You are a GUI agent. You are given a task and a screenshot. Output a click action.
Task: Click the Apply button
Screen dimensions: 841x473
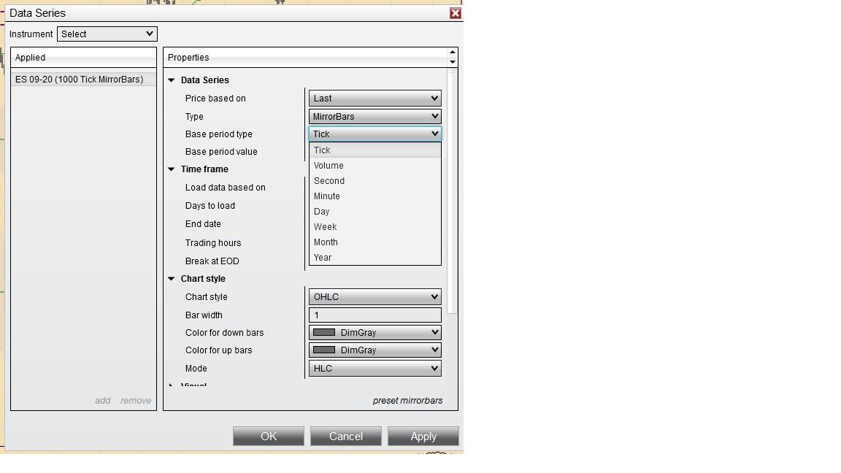[423, 437]
